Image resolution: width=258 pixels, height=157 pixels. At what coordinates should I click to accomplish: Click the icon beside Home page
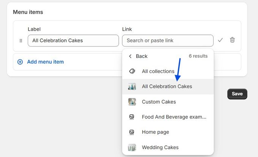(x=132, y=132)
